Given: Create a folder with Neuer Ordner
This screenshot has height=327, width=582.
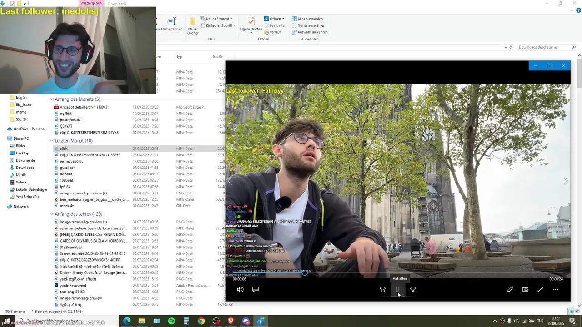Looking at the screenshot, I should tap(193, 26).
